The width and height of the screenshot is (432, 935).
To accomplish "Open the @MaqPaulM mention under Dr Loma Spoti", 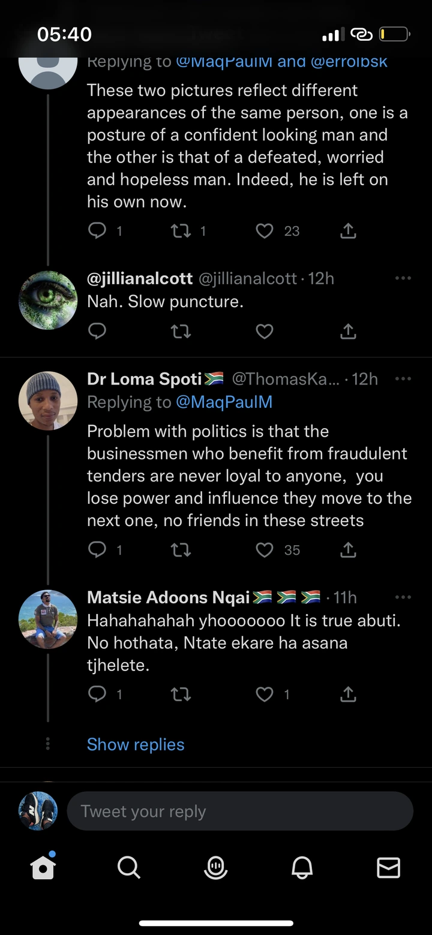I will 224,402.
